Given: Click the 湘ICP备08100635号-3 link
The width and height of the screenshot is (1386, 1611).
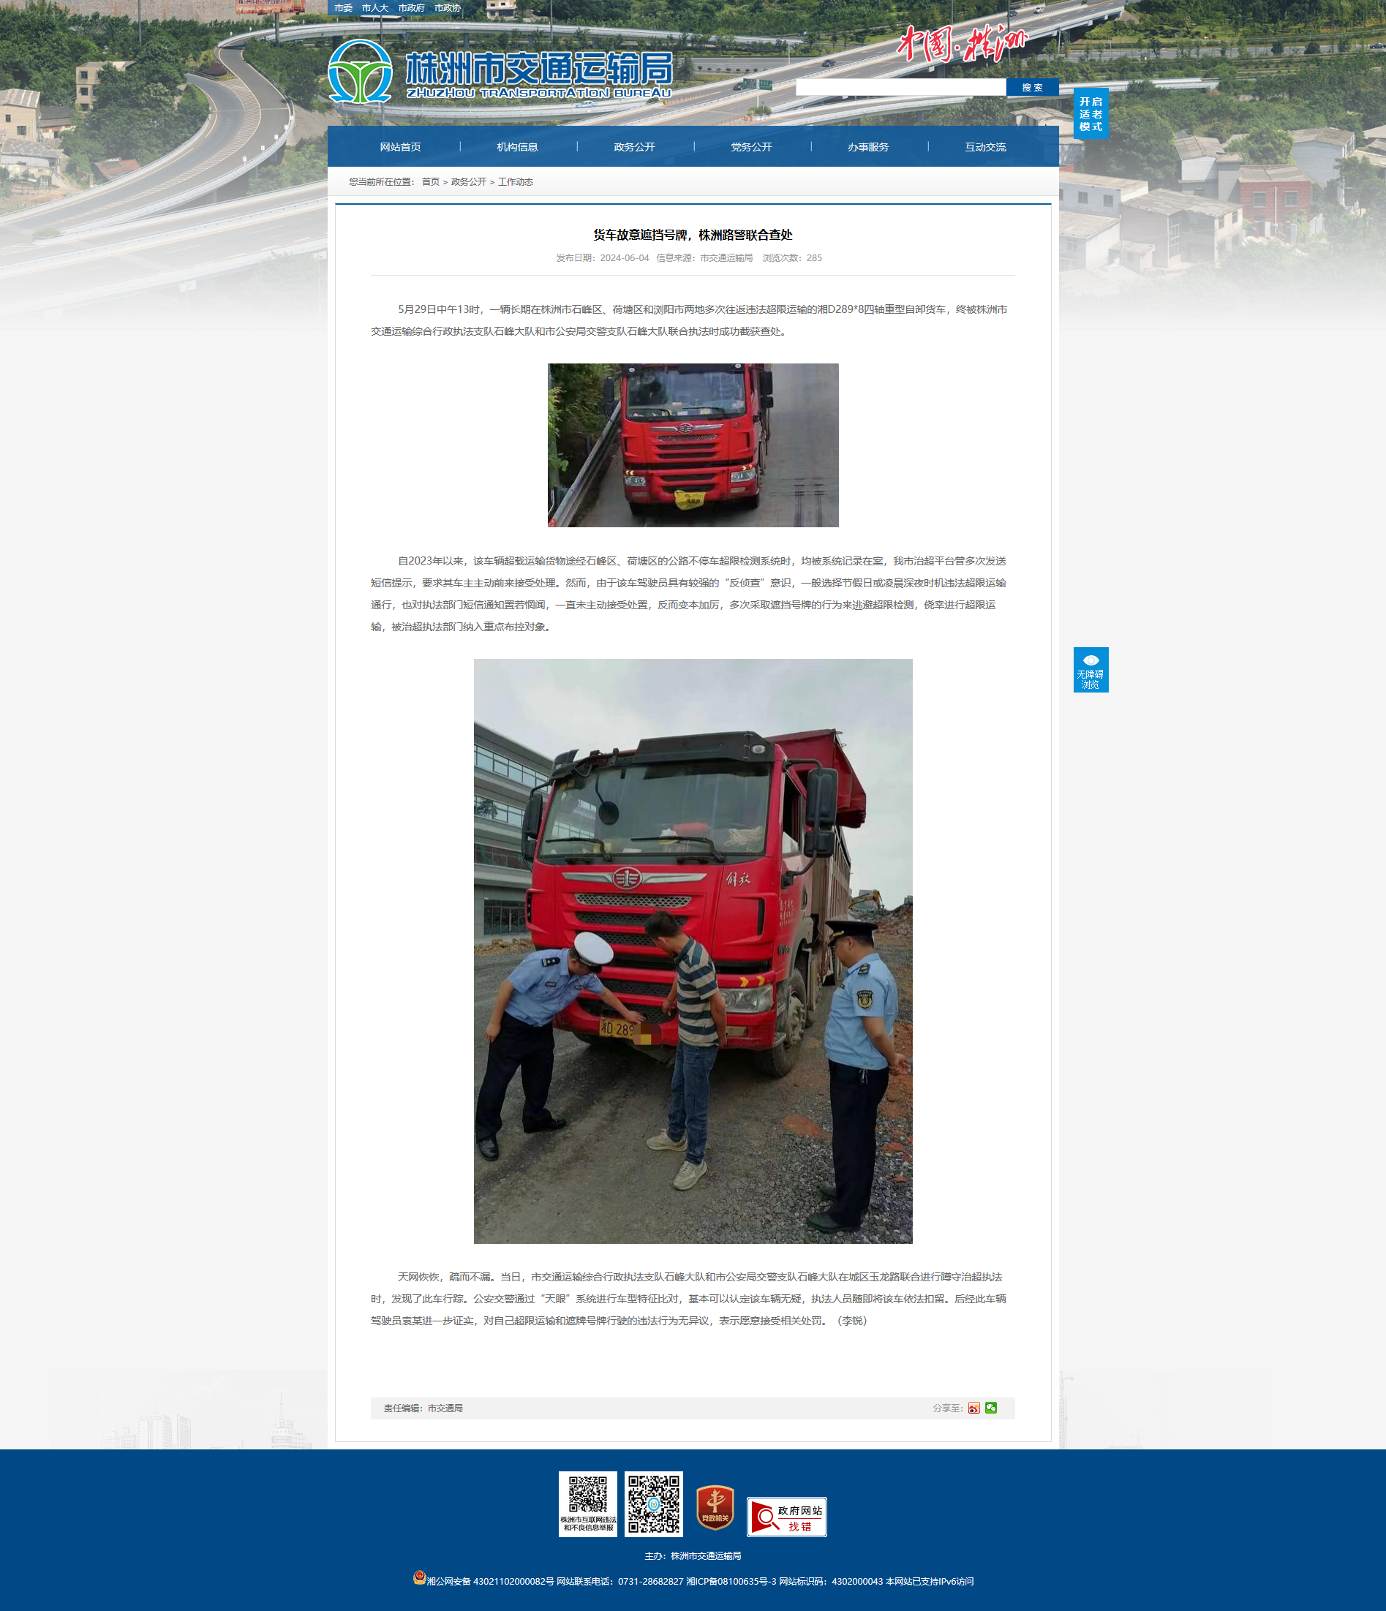Looking at the screenshot, I should tap(731, 1582).
